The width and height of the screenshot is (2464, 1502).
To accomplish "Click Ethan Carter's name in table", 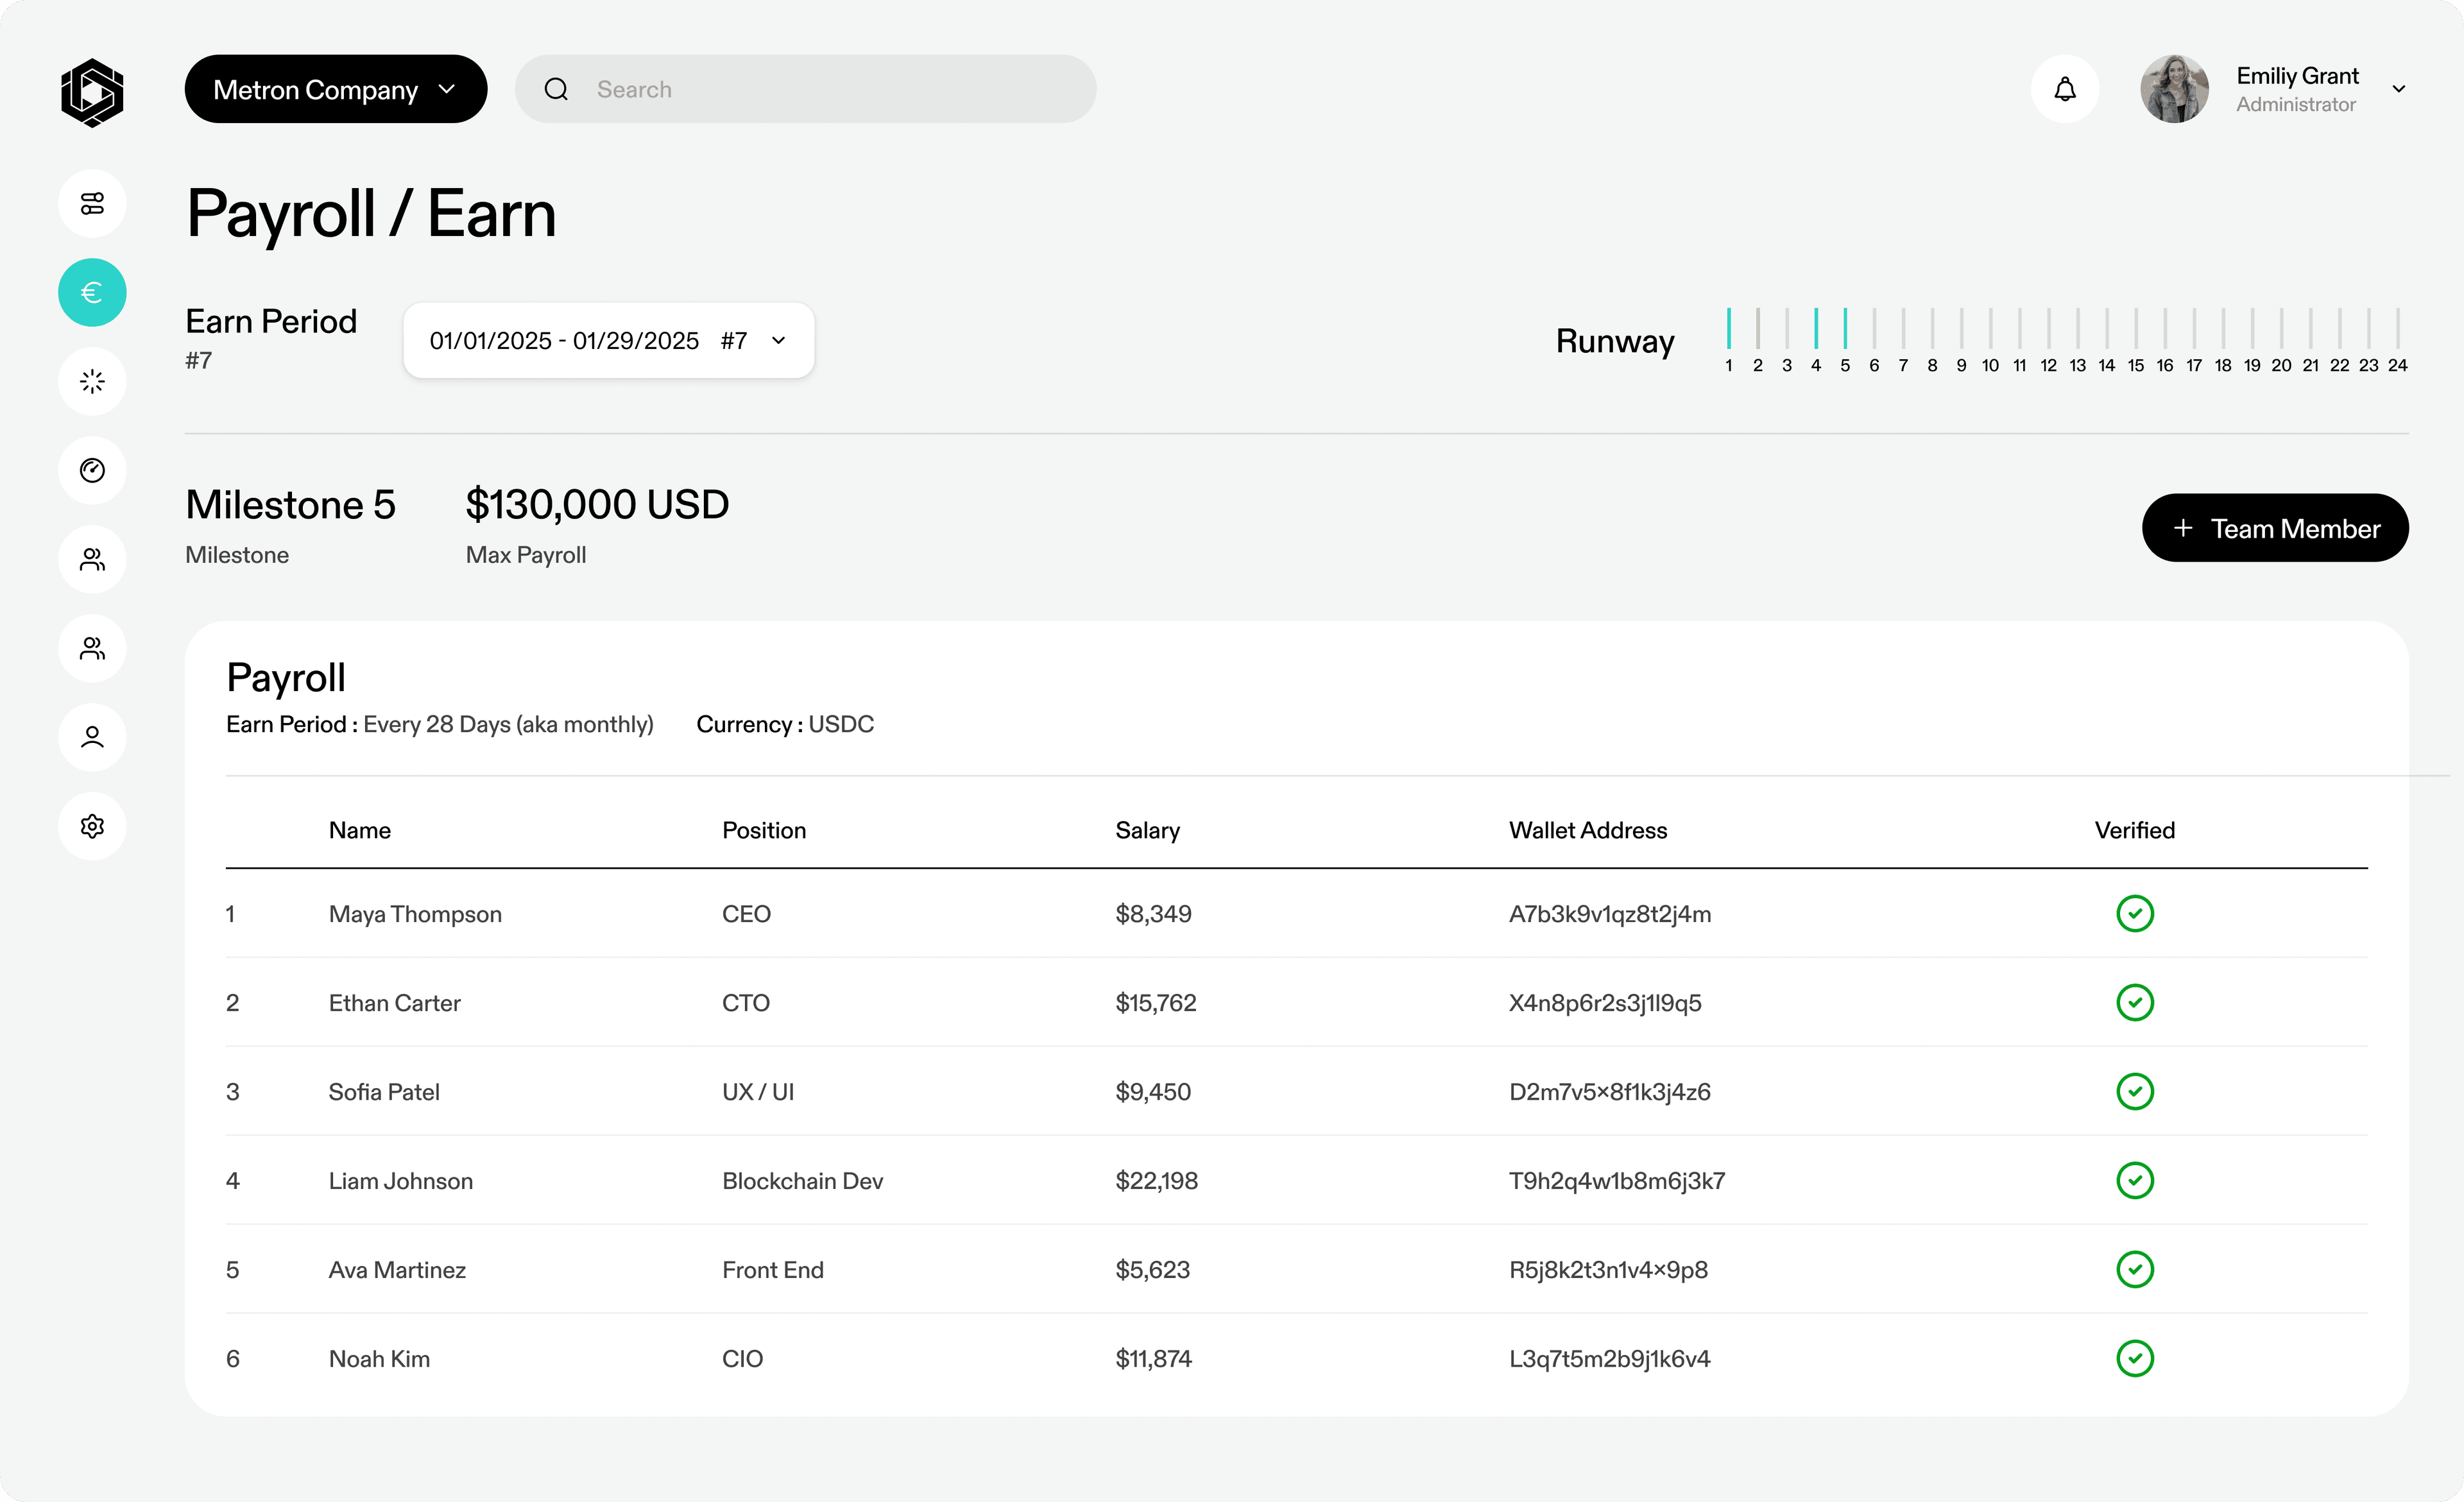I will coord(394,1002).
